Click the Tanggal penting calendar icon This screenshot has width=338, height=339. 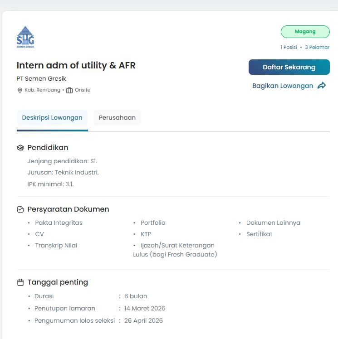pos(20,282)
